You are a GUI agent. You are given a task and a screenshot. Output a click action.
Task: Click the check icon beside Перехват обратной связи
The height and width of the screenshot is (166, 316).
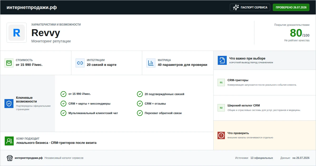(140, 113)
